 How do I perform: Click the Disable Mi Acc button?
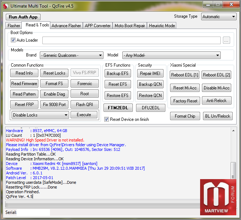(216, 88)
